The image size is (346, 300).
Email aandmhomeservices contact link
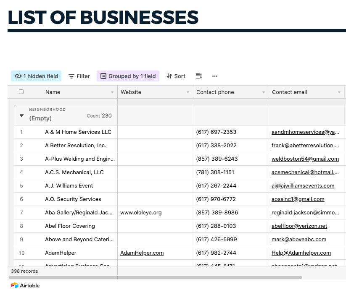305,132
